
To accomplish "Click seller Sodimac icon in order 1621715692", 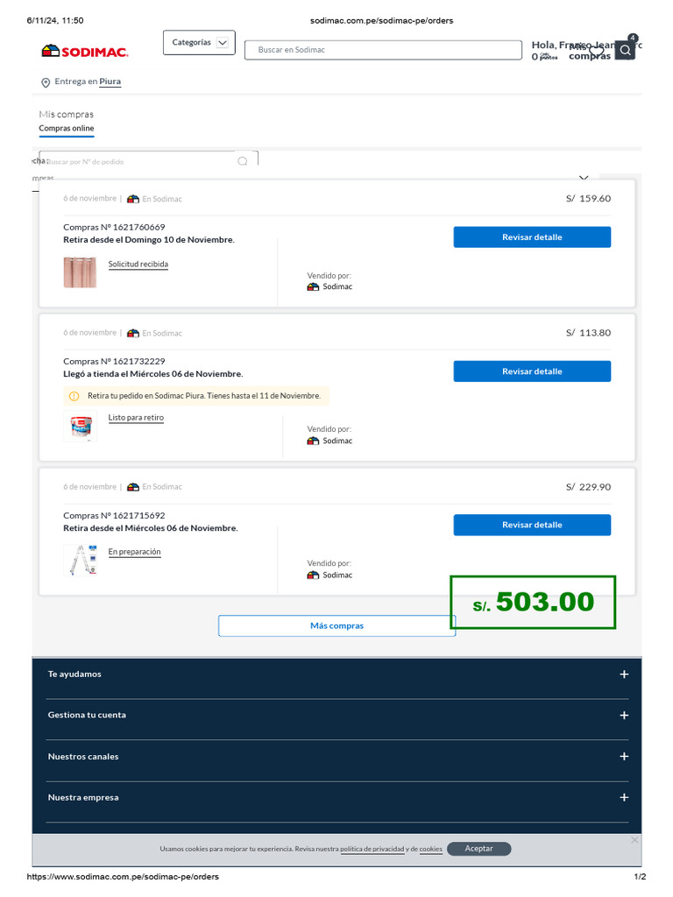I will point(313,575).
